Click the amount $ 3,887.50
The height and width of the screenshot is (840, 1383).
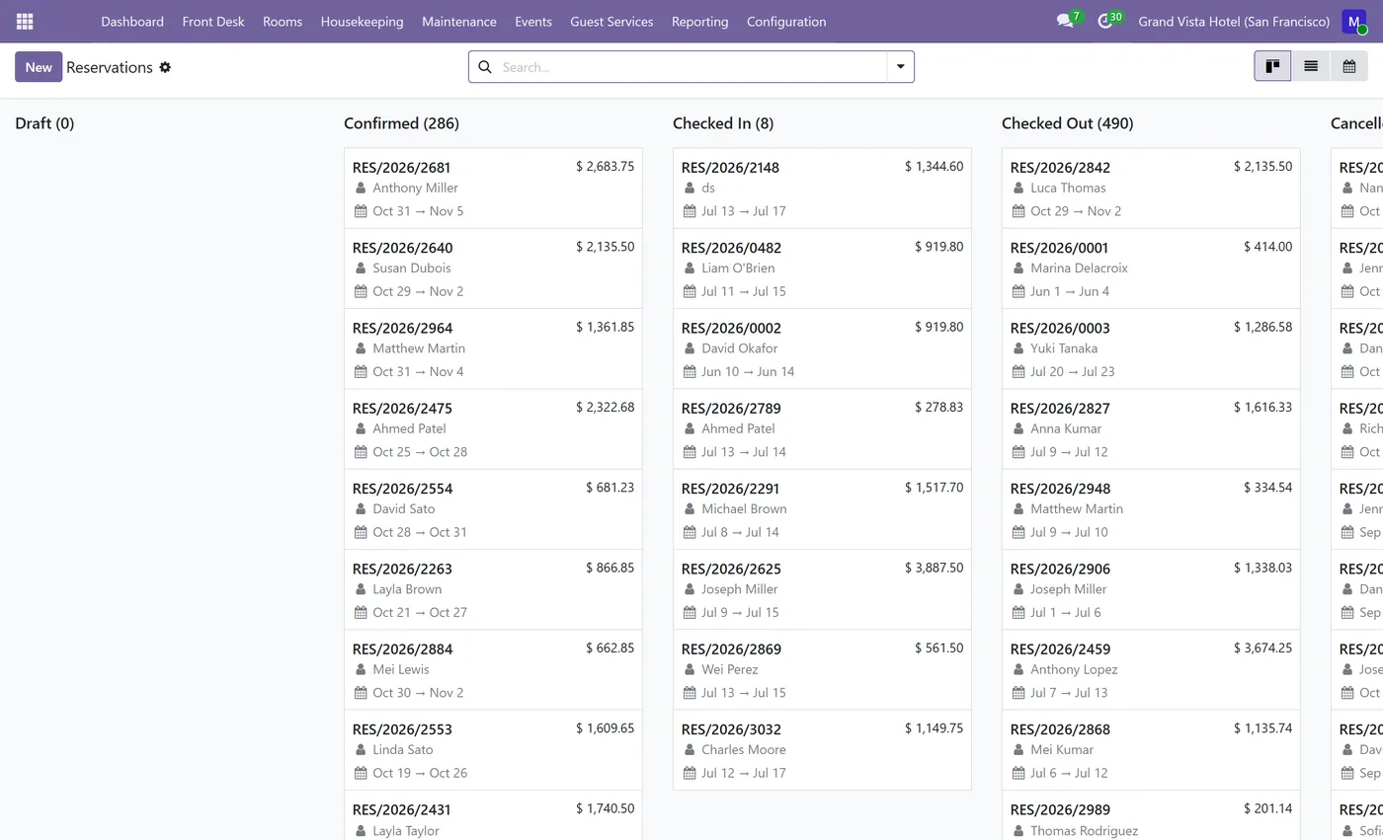934,568
